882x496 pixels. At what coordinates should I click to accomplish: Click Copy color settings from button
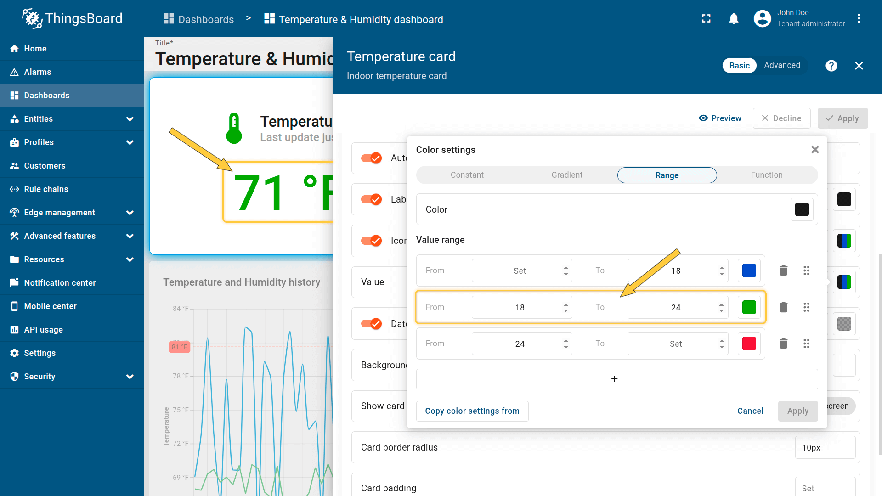(x=472, y=411)
